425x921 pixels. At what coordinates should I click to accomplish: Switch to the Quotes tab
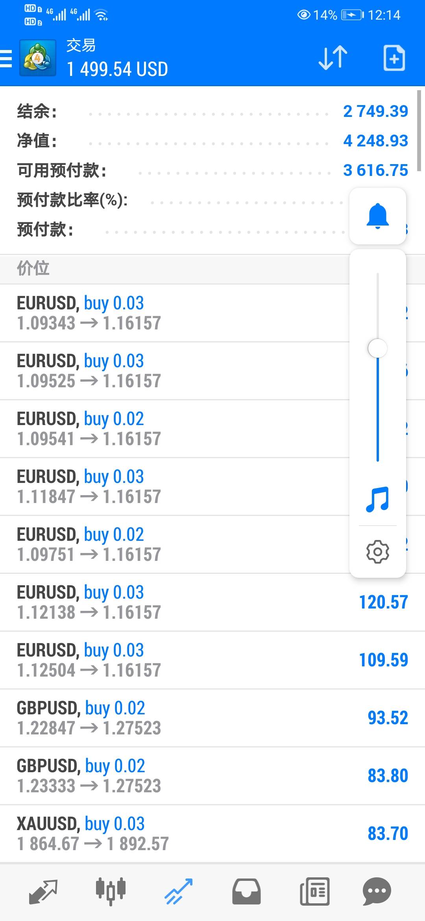(43, 891)
